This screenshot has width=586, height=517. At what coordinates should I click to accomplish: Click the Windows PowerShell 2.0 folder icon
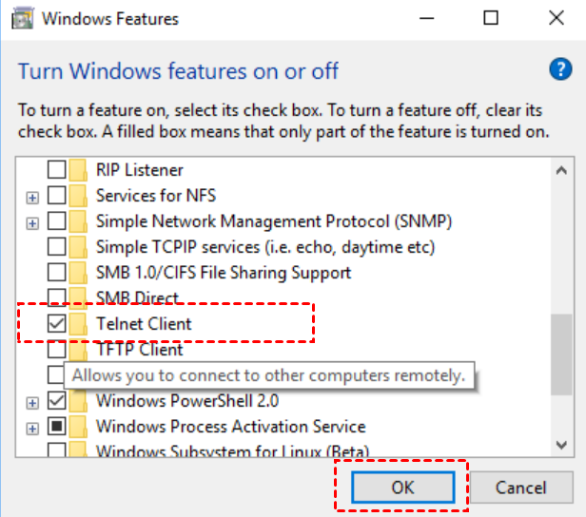(x=80, y=401)
